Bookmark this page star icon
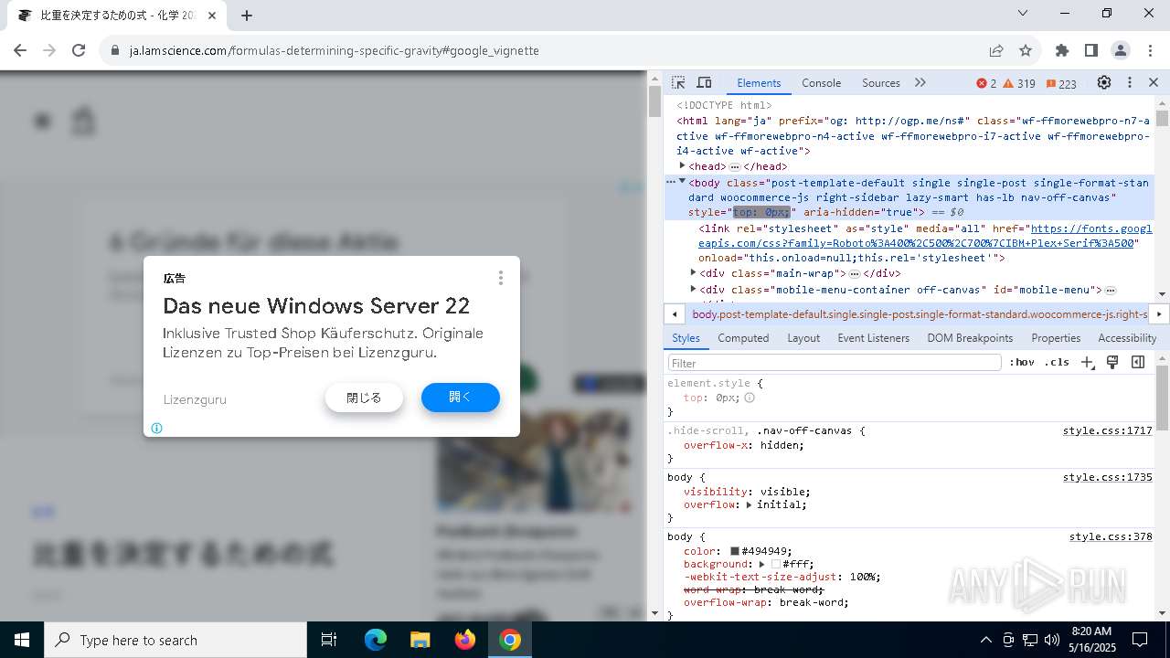Viewport: 1170px width, 658px height. coord(1026,50)
